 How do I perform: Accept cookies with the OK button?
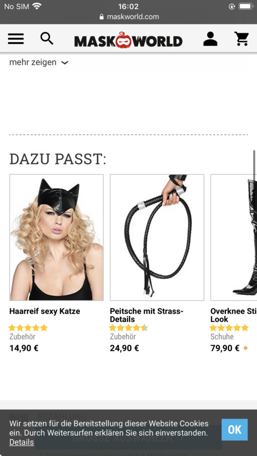[235, 429]
